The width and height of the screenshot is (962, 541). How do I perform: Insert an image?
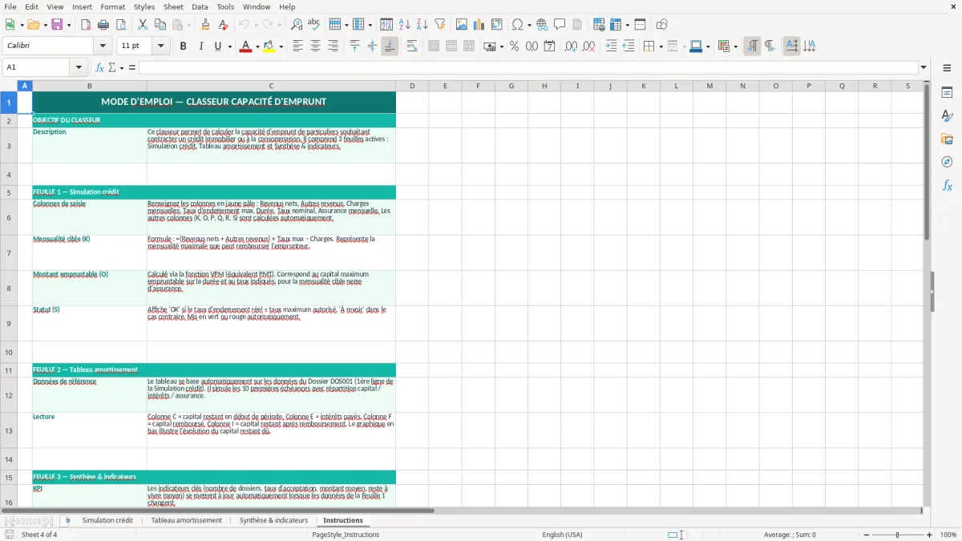click(462, 25)
